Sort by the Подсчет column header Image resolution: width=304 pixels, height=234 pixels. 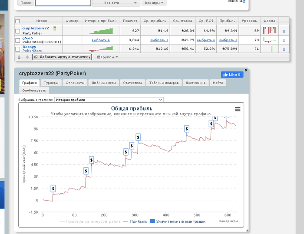pos(130,21)
